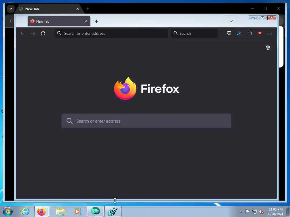Add new tab in background browser window
The width and height of the screenshot is (290, 217).
[88, 9]
